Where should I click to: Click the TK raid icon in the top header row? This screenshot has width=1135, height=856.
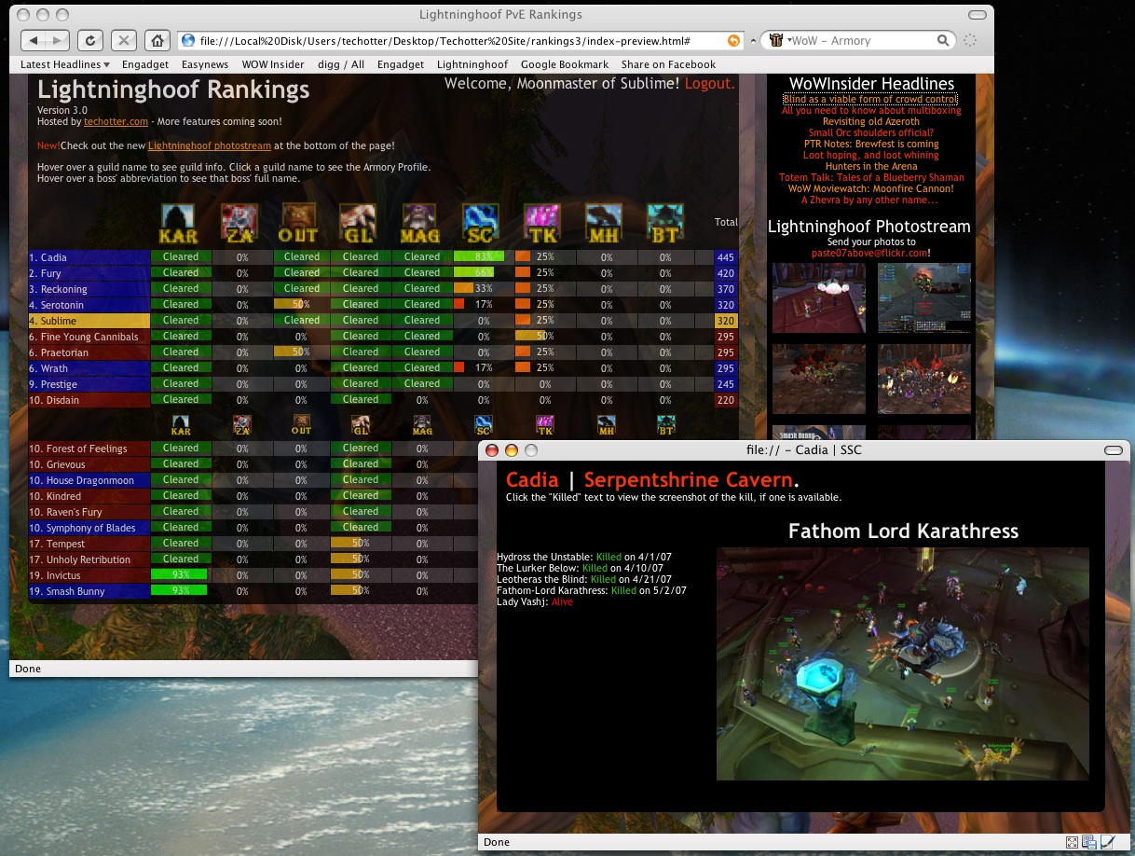[542, 224]
